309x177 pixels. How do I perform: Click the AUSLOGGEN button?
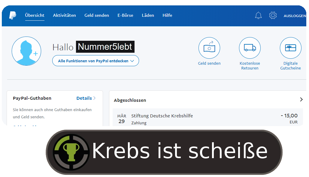[x=295, y=16]
